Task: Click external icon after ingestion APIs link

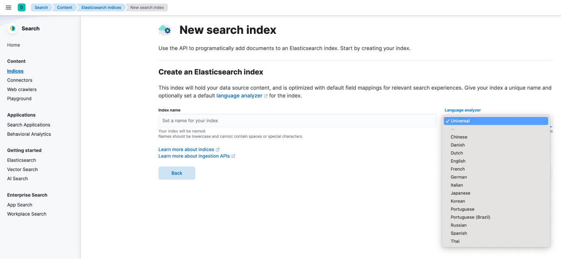Action: (x=233, y=156)
